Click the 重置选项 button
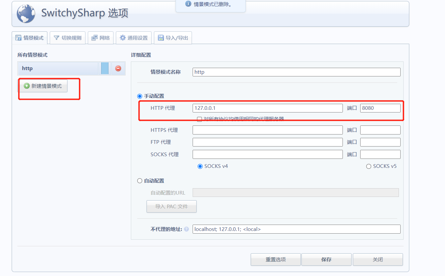Viewport: 445px width, 276px height. coord(275,259)
